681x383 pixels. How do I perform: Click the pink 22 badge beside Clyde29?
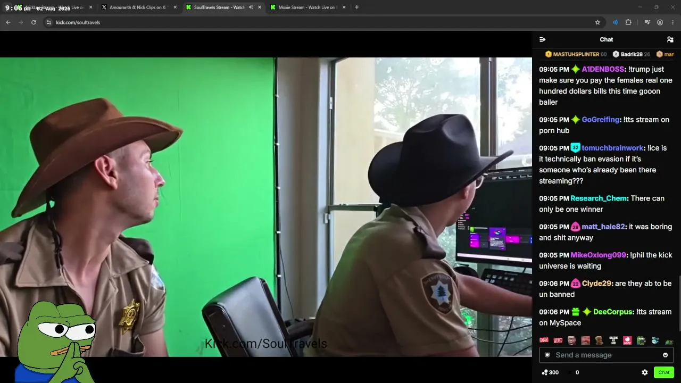pos(575,284)
